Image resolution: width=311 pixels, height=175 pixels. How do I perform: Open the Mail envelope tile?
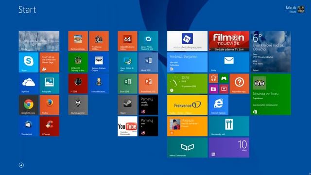(229, 62)
